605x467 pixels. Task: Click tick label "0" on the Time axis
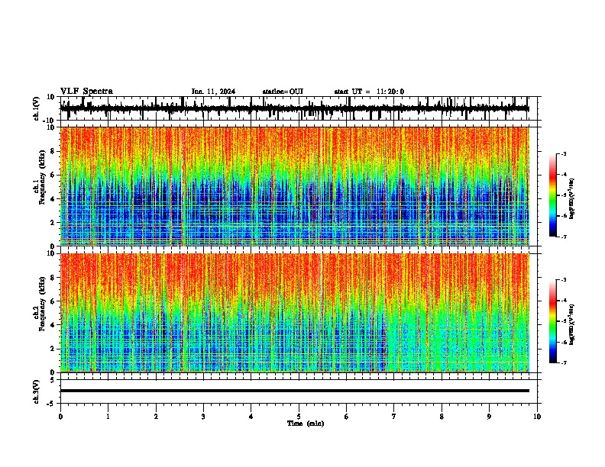[x=60, y=417]
